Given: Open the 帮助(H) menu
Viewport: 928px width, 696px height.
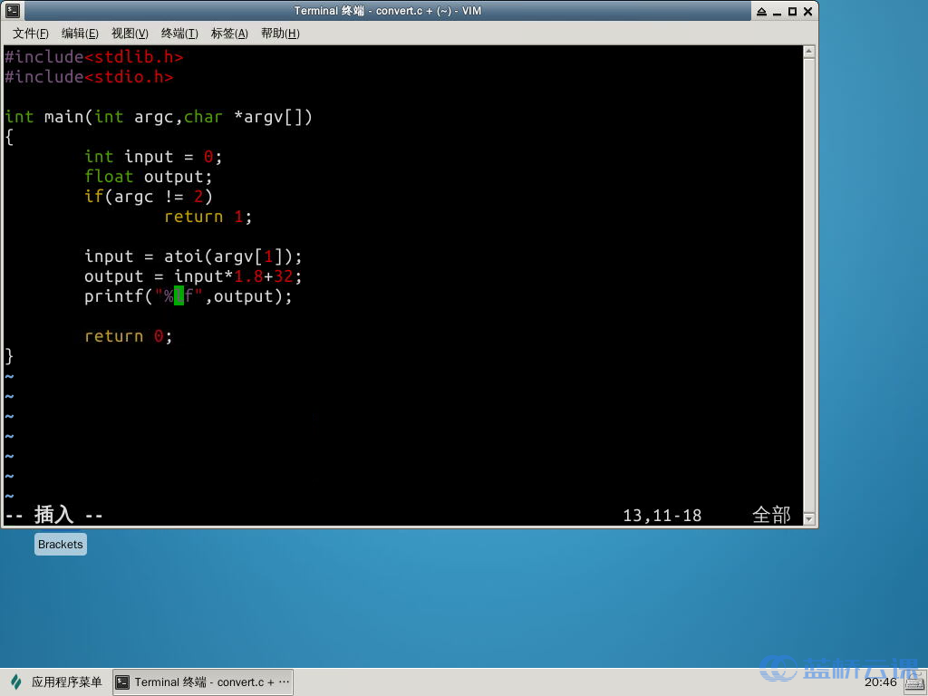Looking at the screenshot, I should coord(280,34).
